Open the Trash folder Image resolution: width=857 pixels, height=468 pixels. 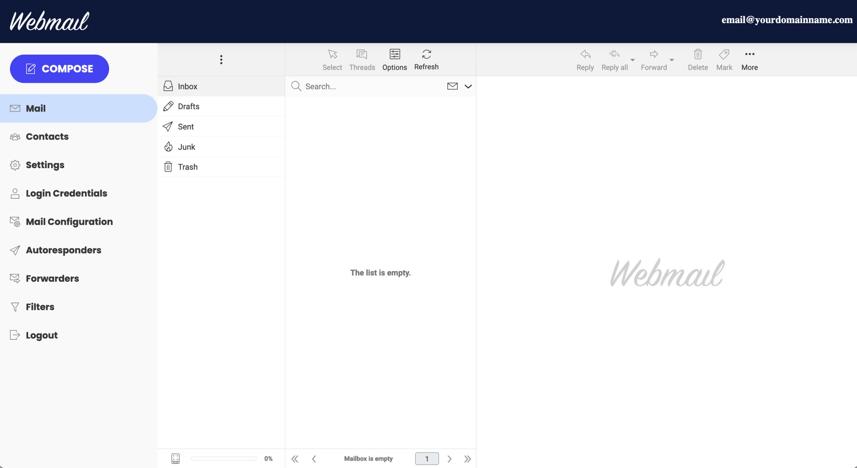tap(188, 166)
